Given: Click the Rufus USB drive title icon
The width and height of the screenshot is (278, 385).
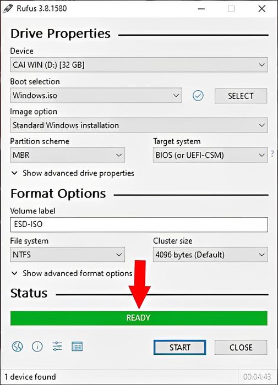Looking at the screenshot, I should pyautogui.click(x=8, y=9).
